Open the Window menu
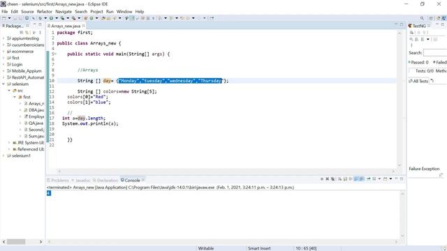The width and height of the screenshot is (447, 251). pos(124,12)
